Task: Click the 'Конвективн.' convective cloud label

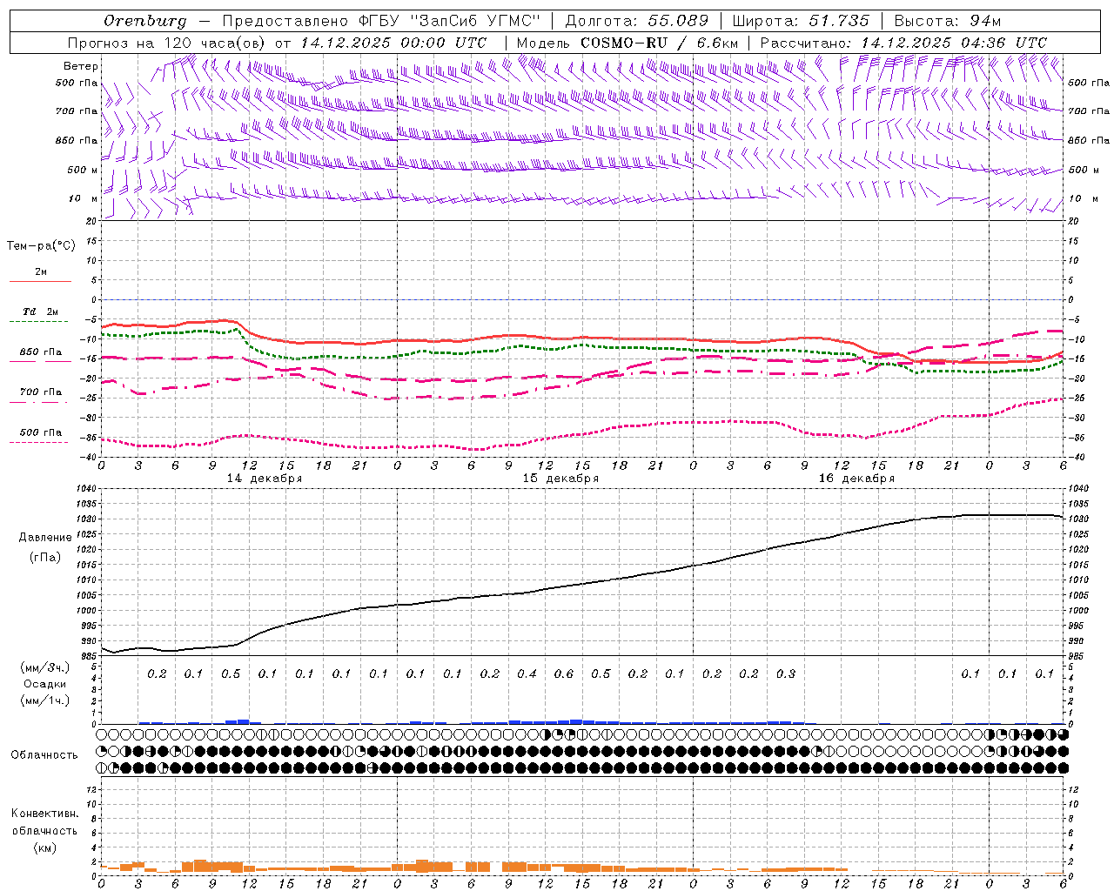Action: click(x=44, y=814)
